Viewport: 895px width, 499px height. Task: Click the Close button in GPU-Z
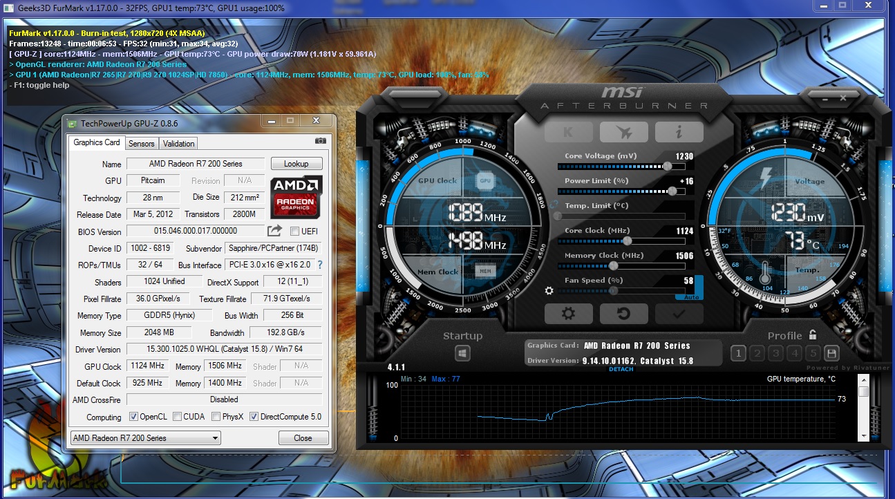point(303,437)
